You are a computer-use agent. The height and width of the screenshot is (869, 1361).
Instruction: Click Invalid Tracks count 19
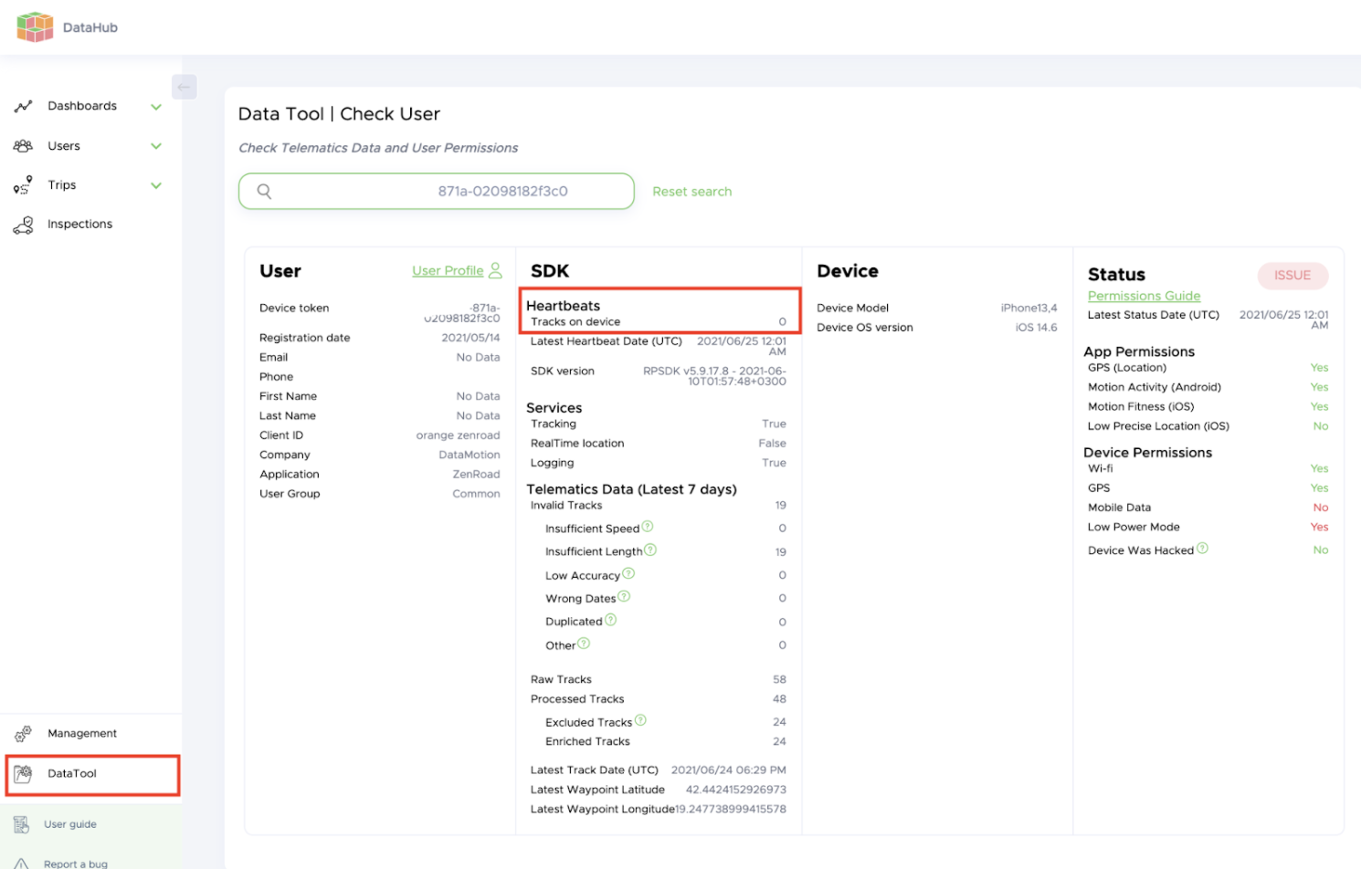point(781,506)
